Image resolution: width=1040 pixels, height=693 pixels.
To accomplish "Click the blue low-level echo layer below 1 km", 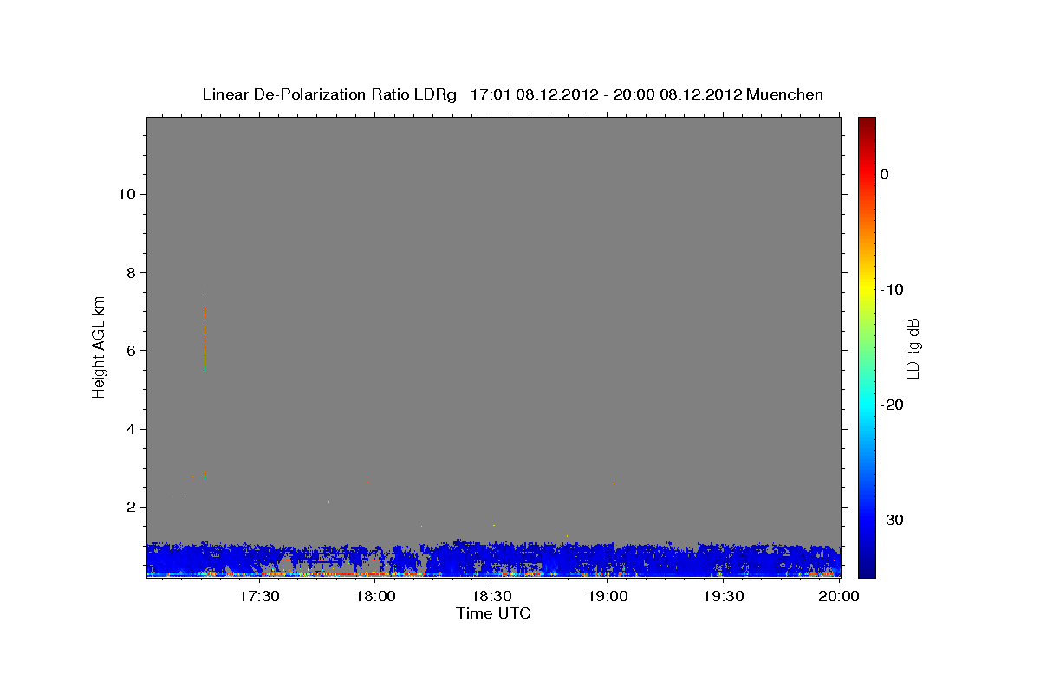I will pos(494,560).
